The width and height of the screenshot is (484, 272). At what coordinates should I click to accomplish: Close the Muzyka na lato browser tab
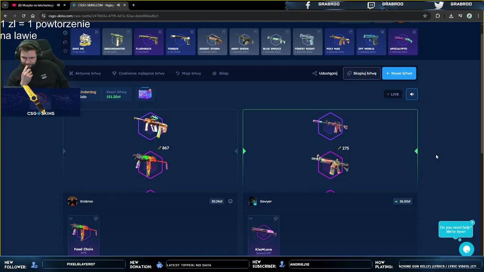(65, 5)
